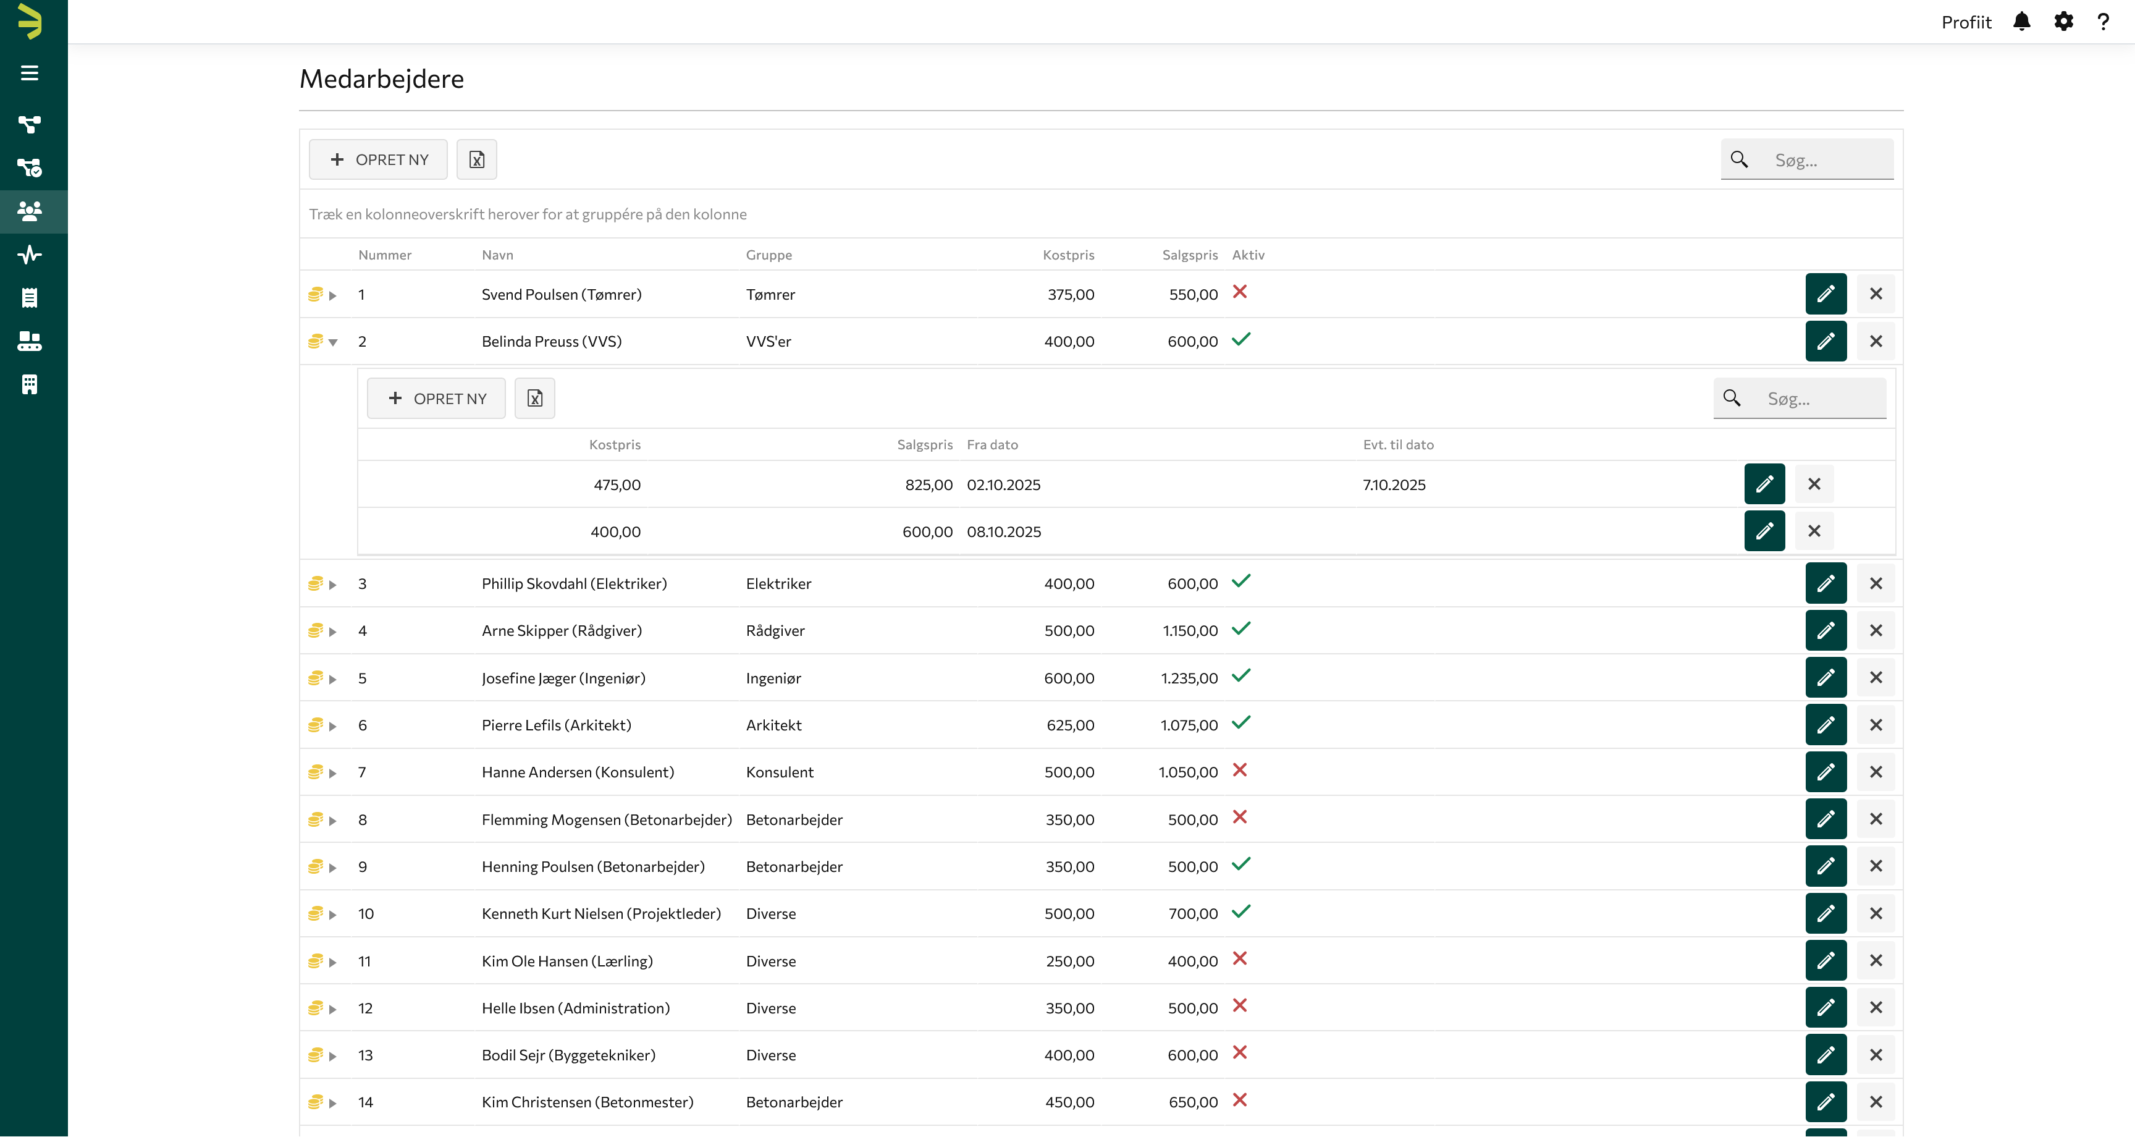Image resolution: width=2135 pixels, height=1137 pixels.
Task: Export main employee list to Excel
Action: [x=476, y=159]
